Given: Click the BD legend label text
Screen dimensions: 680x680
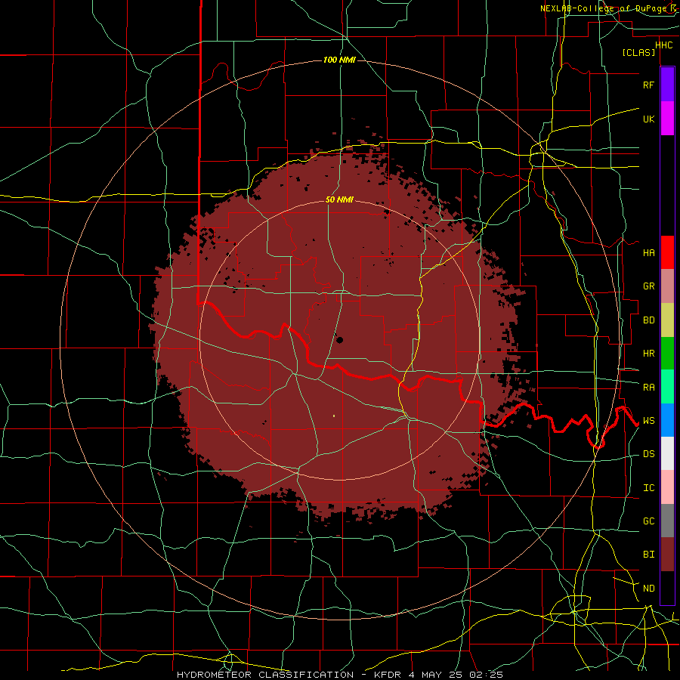Looking at the screenshot, I should [x=648, y=320].
